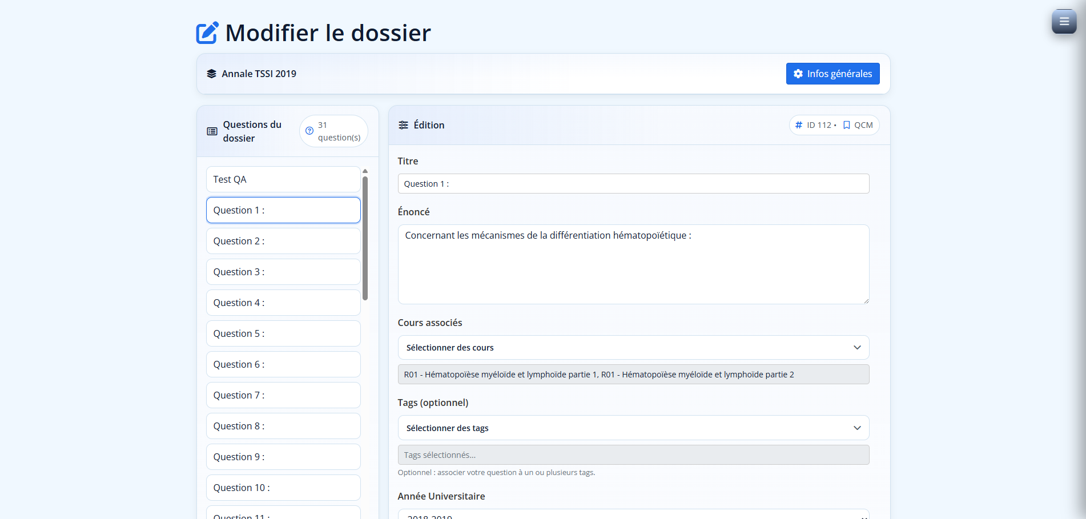This screenshot has width=1086, height=519.
Task: Select 'Question 10' in the sidebar
Action: point(283,487)
